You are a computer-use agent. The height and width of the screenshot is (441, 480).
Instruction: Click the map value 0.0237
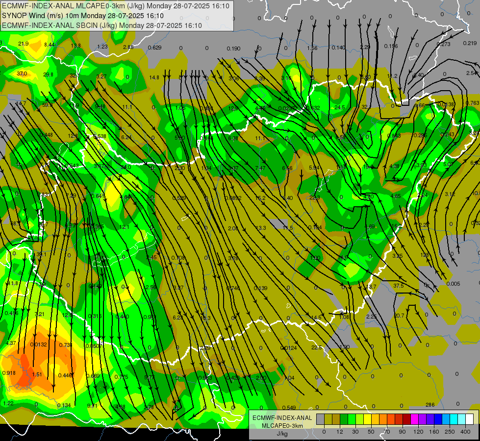click(x=287, y=108)
